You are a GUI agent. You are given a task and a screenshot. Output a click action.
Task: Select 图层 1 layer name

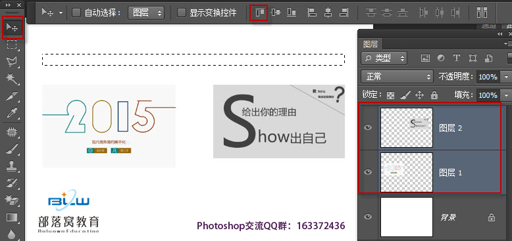pos(451,173)
